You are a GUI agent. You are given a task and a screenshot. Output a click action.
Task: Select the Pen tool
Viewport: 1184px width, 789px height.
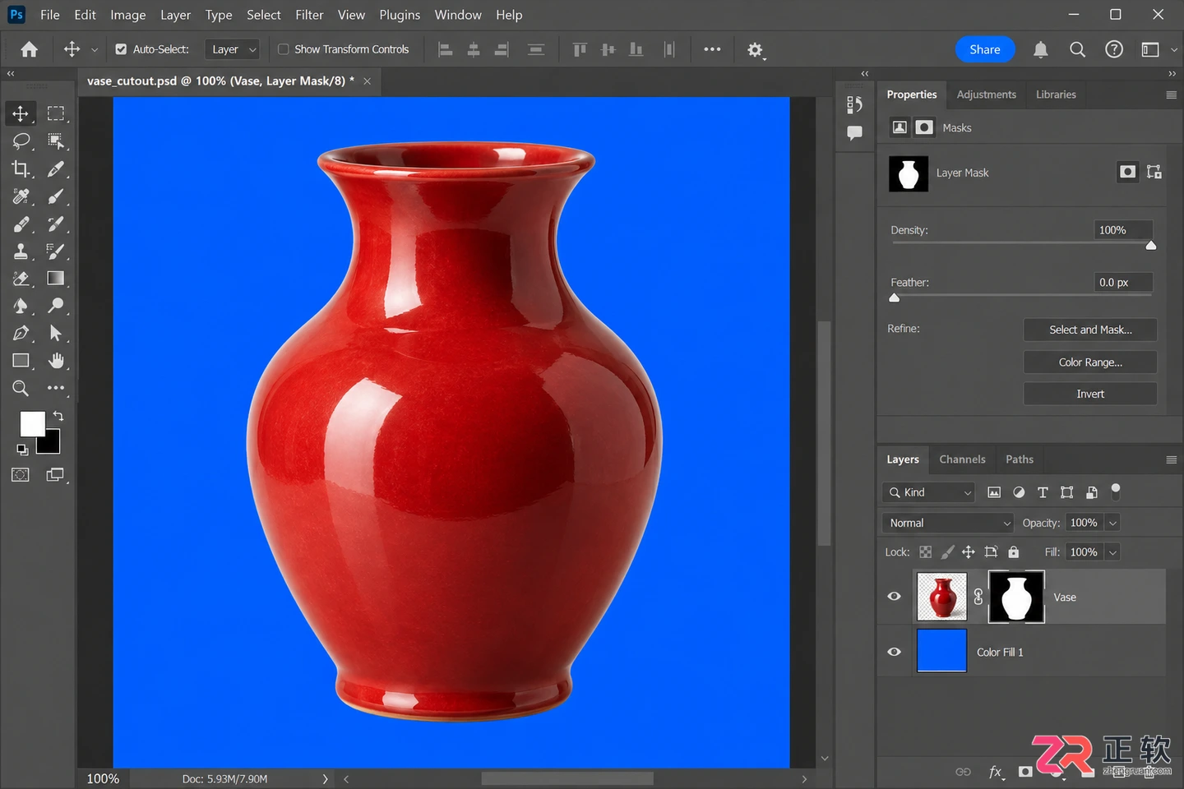pos(21,333)
